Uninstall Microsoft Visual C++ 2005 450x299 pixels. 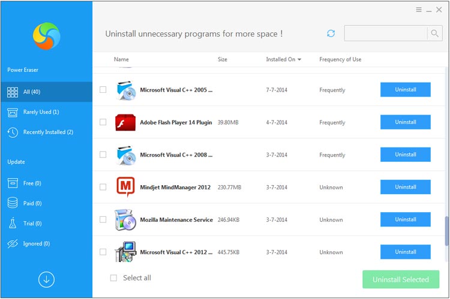pyautogui.click(x=405, y=90)
